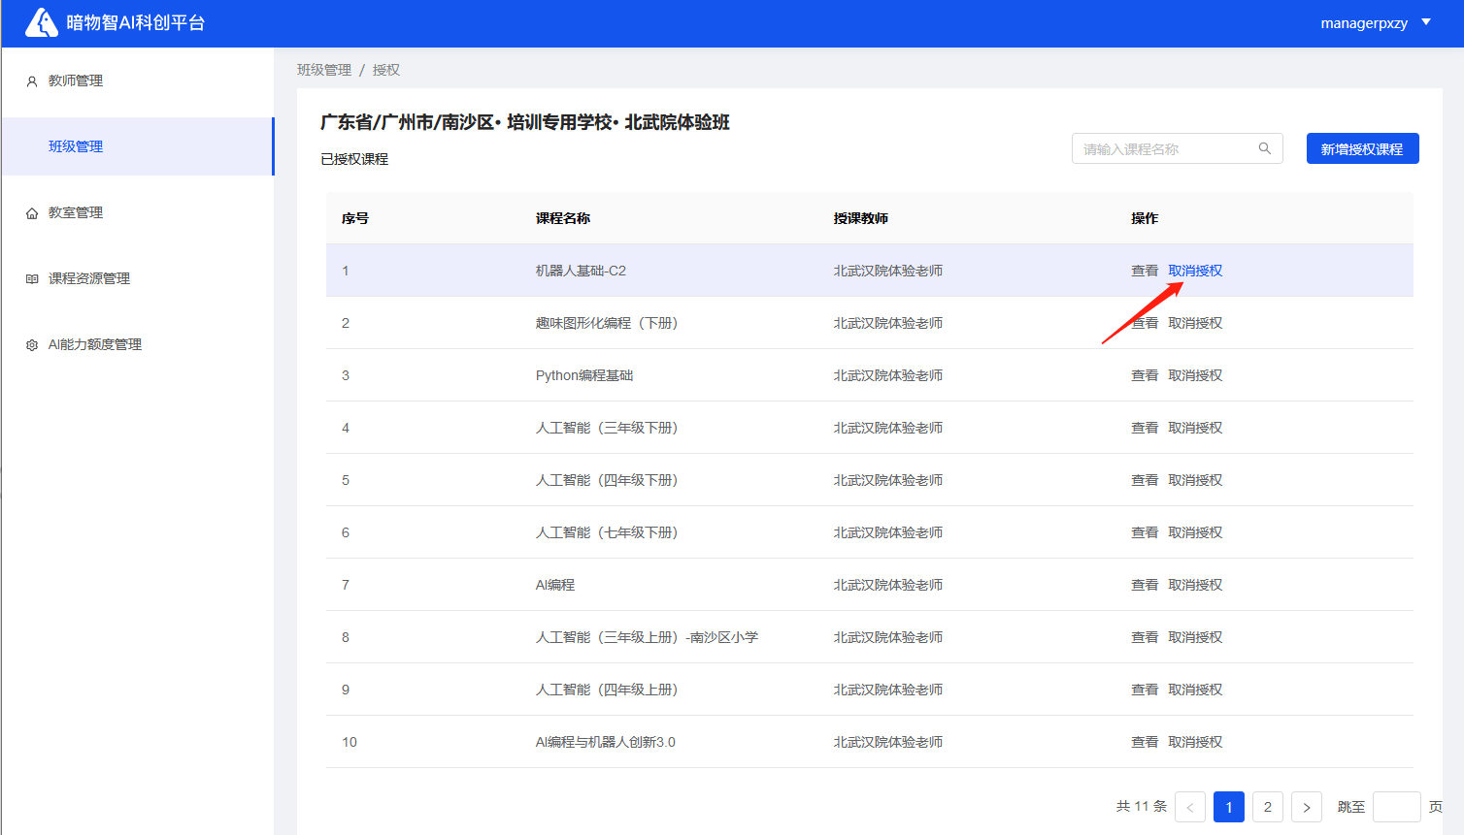Click the platform logo icon
The width and height of the screenshot is (1464, 835).
coord(42,22)
